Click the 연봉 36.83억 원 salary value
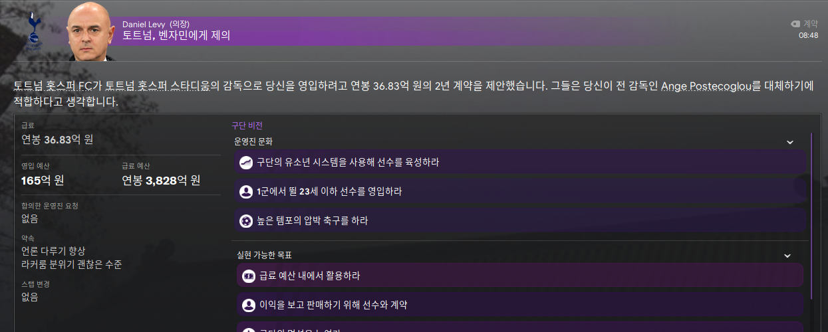 coord(57,139)
